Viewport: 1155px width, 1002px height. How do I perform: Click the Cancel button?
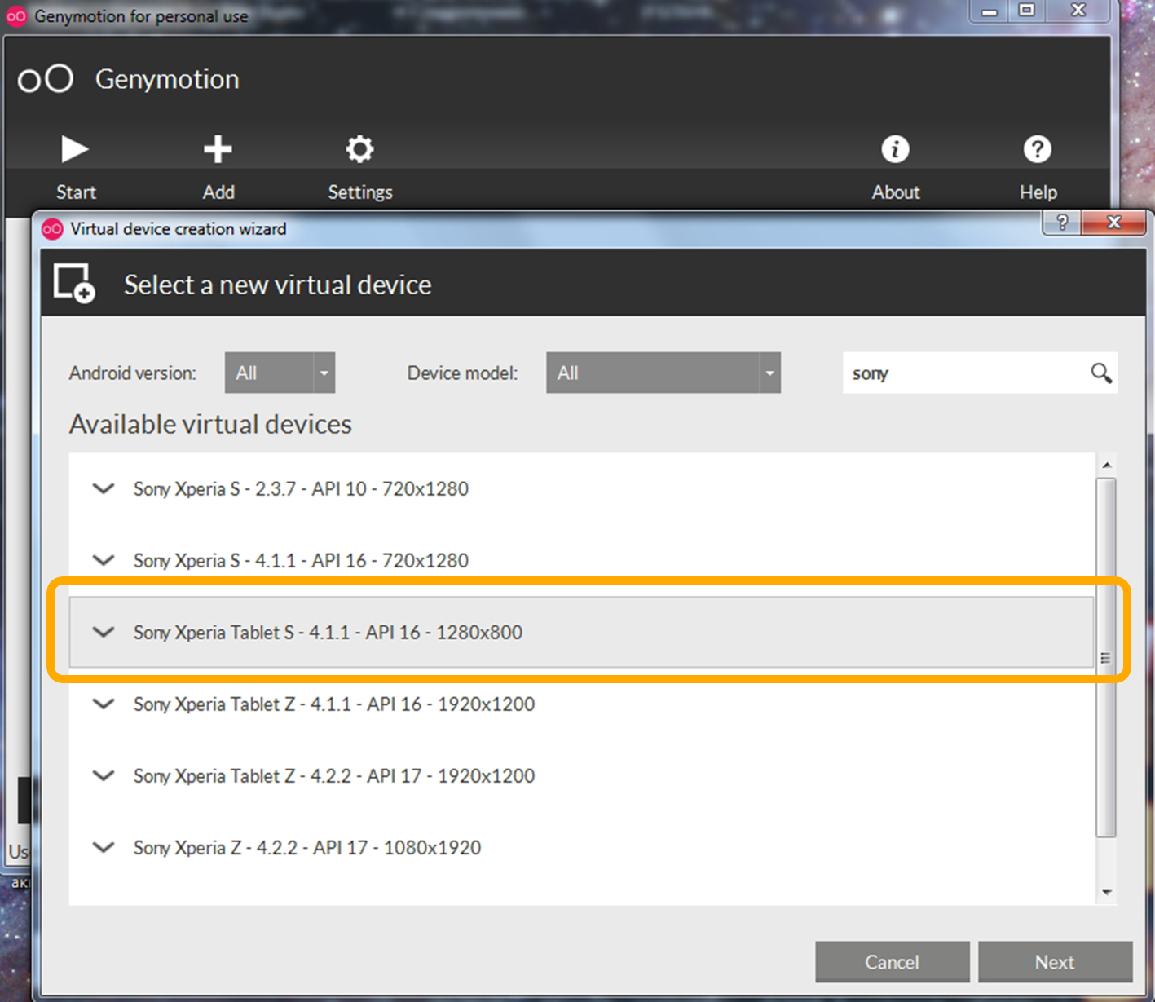893,962
